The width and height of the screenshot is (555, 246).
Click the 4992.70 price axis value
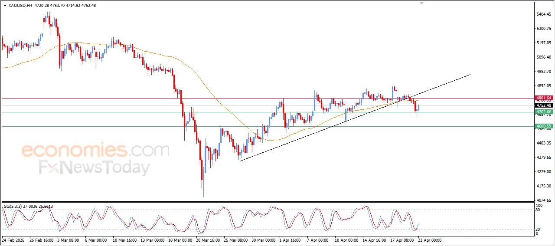543,72
